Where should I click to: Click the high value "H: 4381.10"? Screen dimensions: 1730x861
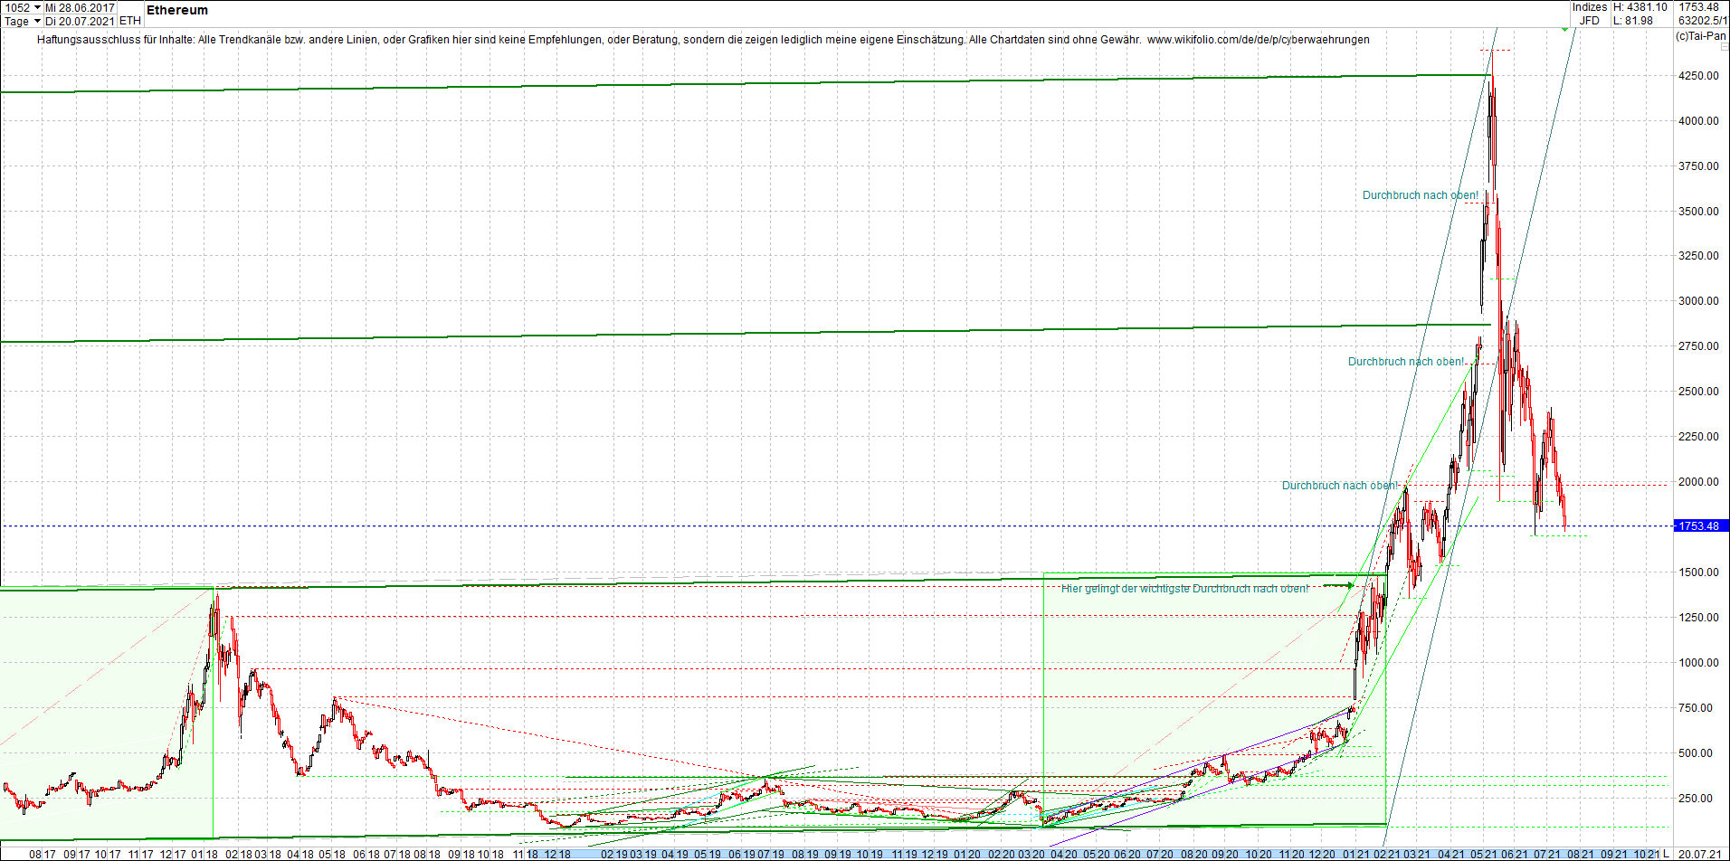pos(1640,7)
